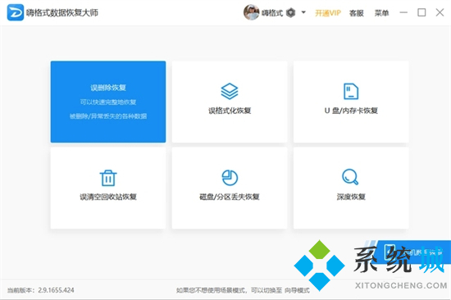Select 误清空回收站恢复 label
Screen dimensions: 451x300
pyautogui.click(x=108, y=197)
